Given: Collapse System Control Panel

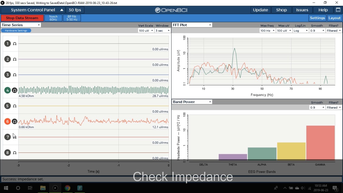Looking at the screenshot, I should (33, 10).
